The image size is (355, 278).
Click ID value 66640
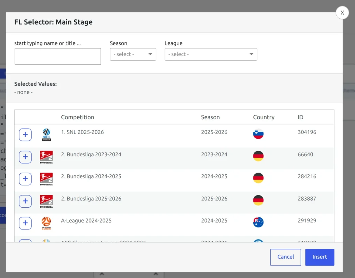point(305,154)
